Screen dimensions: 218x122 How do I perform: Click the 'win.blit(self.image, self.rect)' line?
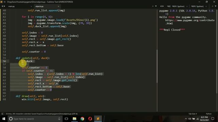[45, 99]
